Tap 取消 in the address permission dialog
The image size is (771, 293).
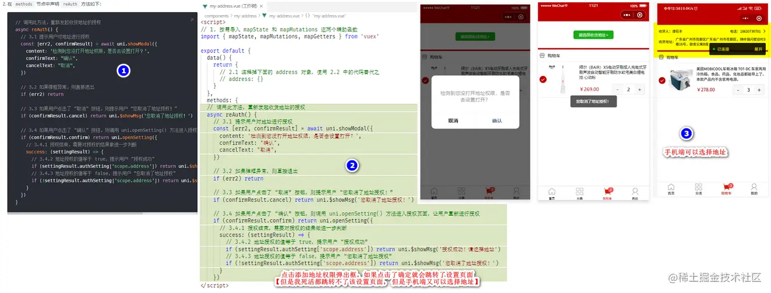pos(453,120)
